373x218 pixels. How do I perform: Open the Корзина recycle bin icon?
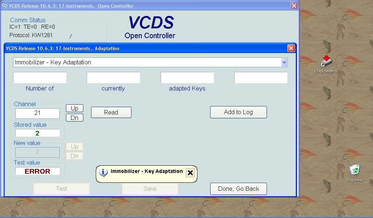[355, 173]
